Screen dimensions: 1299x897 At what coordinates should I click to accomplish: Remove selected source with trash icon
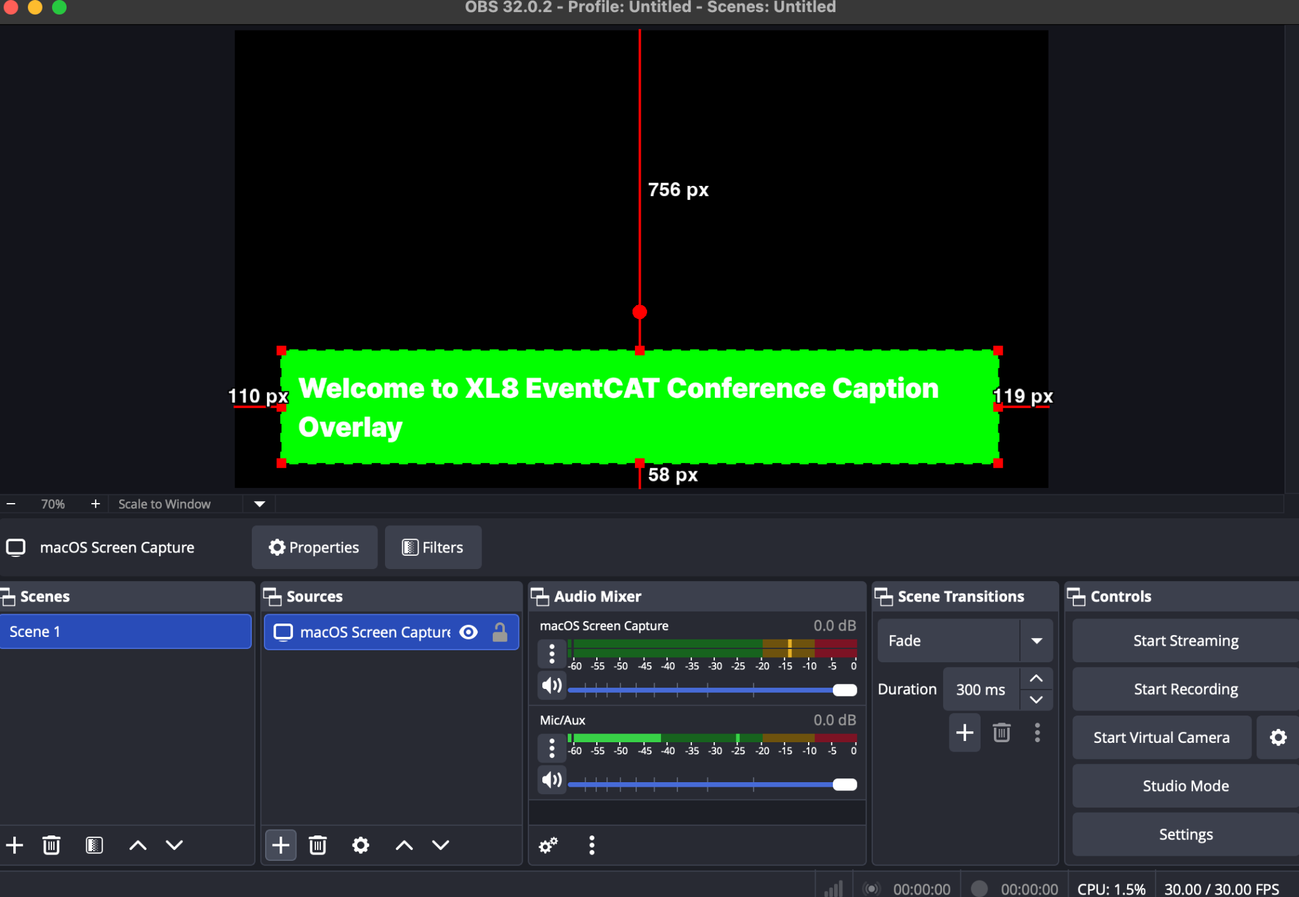(x=318, y=845)
